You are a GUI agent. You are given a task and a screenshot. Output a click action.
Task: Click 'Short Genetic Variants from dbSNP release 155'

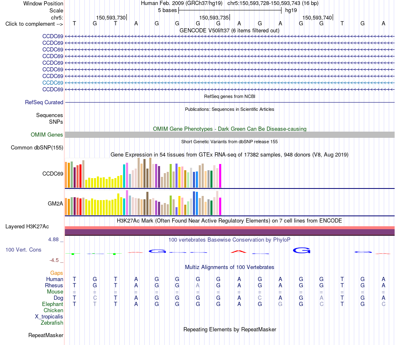230,142
